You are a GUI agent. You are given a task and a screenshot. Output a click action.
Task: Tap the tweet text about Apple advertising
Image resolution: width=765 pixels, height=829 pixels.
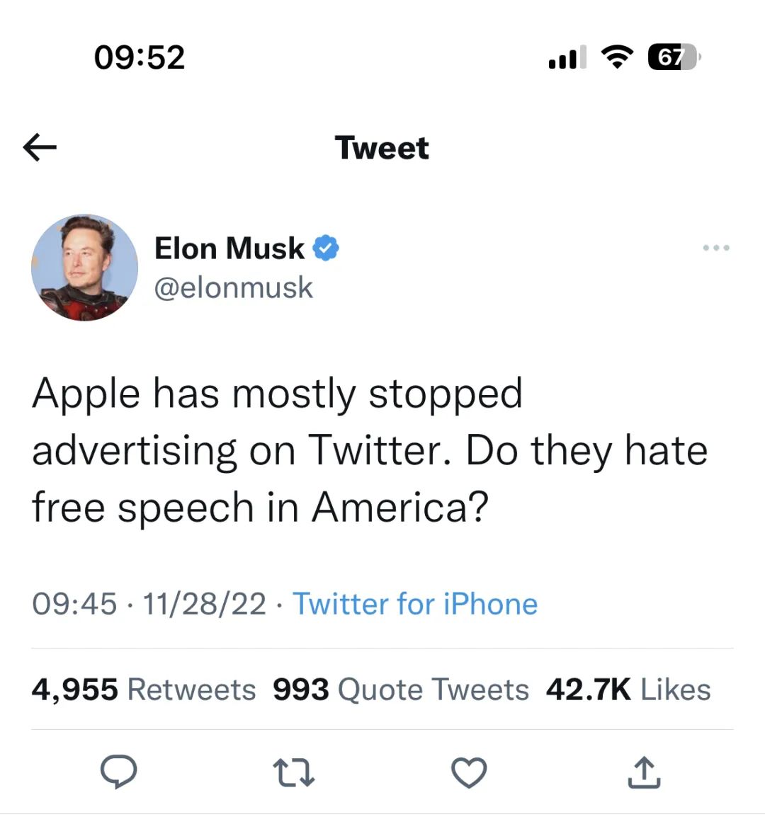pos(368,450)
